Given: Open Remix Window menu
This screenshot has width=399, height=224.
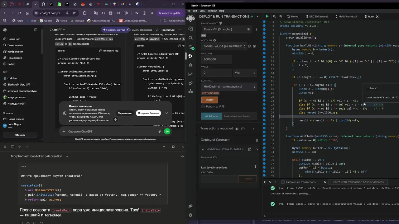Looking at the screenshot, I should pyautogui.click(x=212, y=11).
